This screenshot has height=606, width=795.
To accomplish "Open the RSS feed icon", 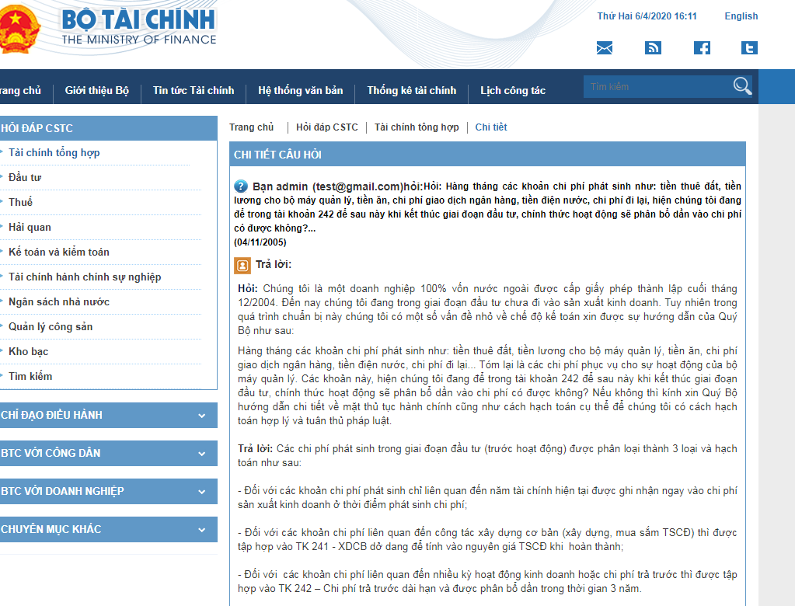I will (653, 48).
